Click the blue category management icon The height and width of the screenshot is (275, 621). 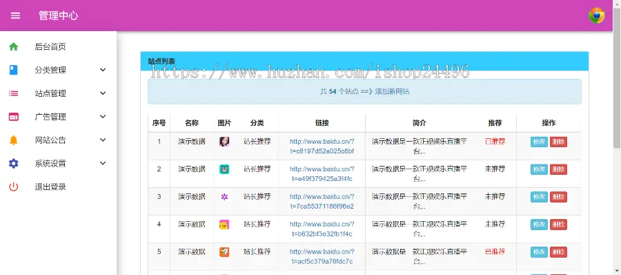pyautogui.click(x=14, y=70)
